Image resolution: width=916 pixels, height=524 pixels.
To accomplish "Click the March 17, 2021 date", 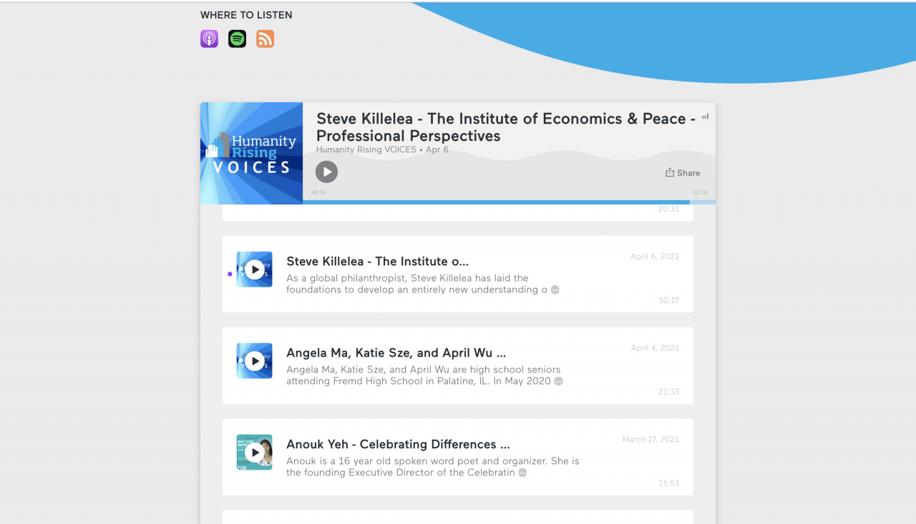I will click(651, 440).
